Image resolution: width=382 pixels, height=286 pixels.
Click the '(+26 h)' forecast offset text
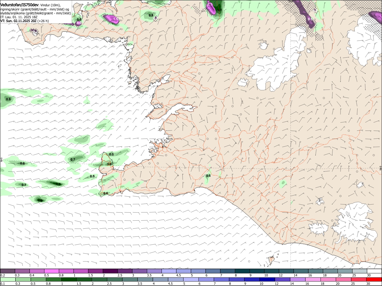[x=43, y=21]
